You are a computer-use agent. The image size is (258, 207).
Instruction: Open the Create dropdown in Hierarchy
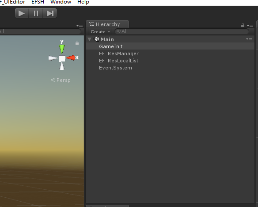pos(100,31)
